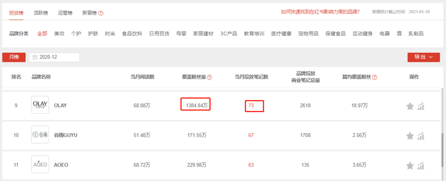Switch to the 运营榜 tab
The width and height of the screenshot is (446, 181).
coord(65,13)
